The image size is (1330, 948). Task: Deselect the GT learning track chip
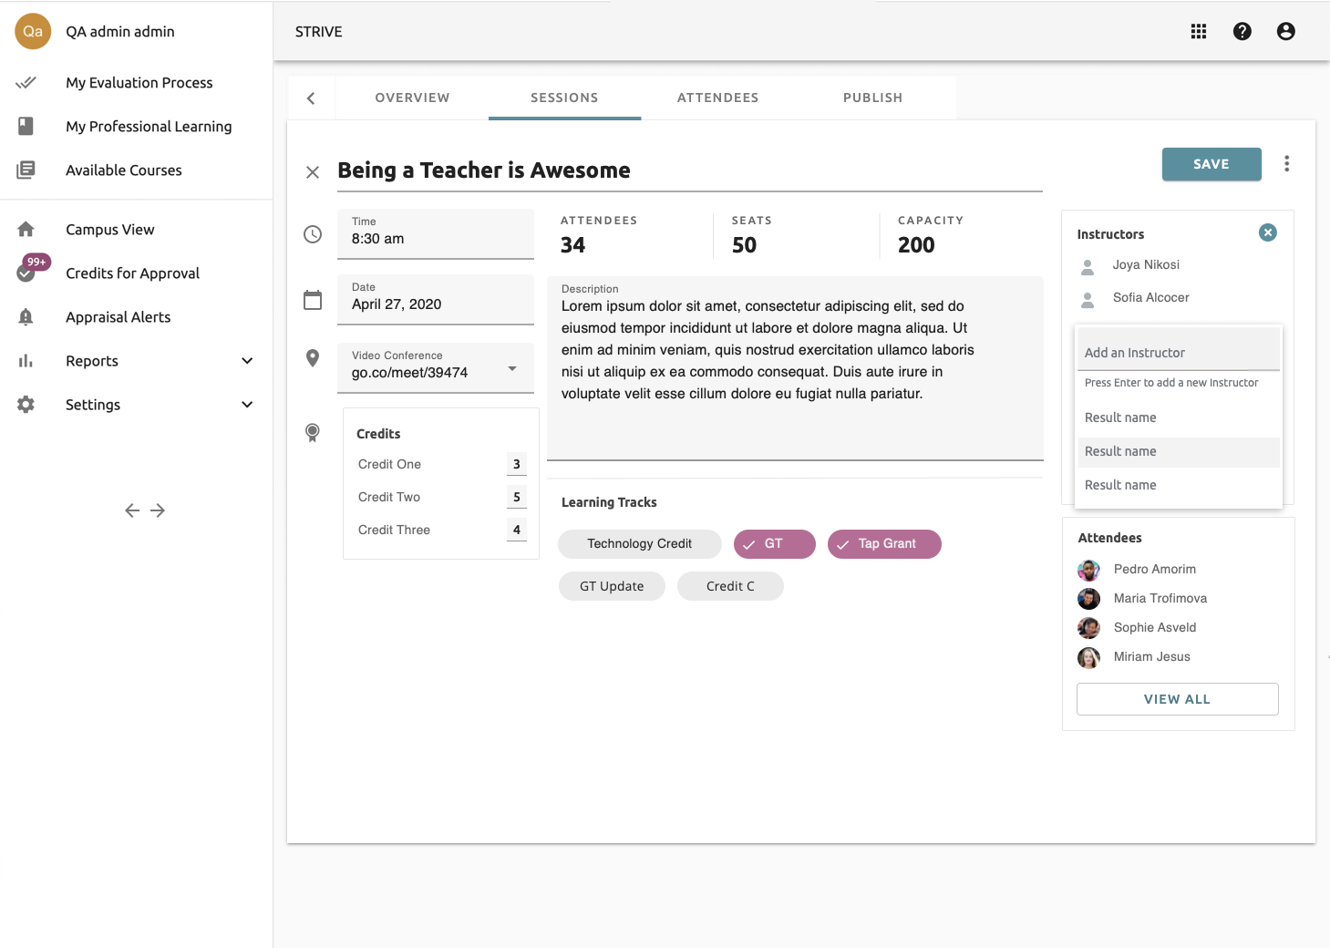coord(774,544)
